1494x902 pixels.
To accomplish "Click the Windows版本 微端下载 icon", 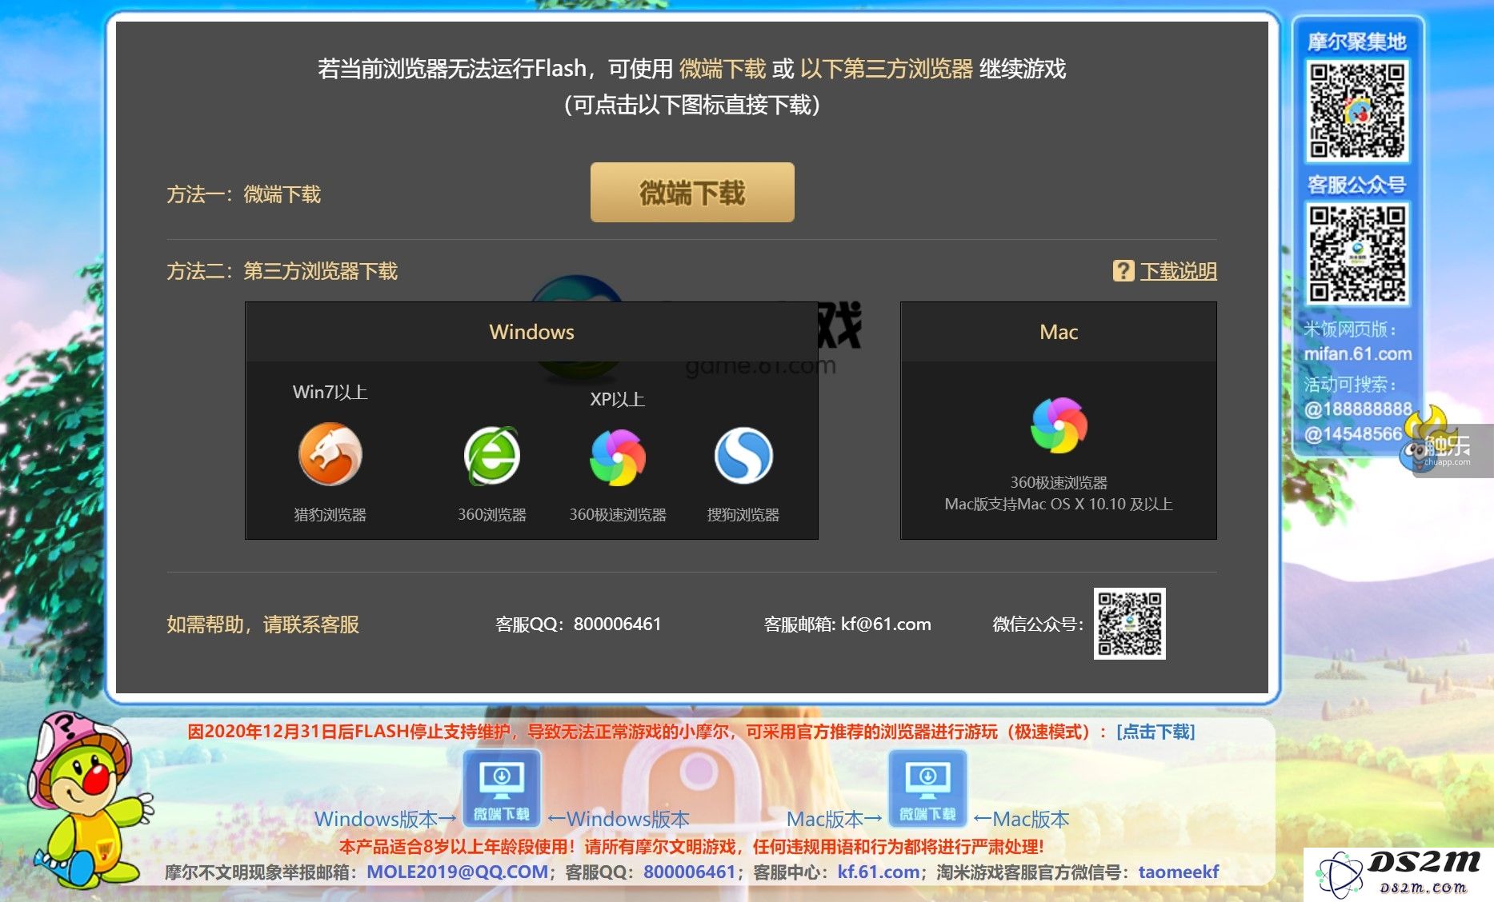I will click(x=502, y=788).
